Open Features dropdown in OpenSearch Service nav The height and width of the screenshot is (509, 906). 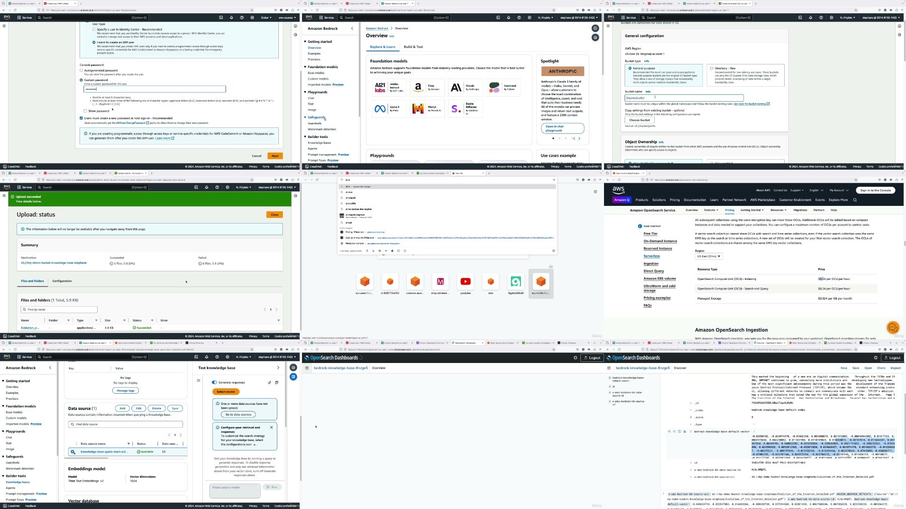(711, 210)
